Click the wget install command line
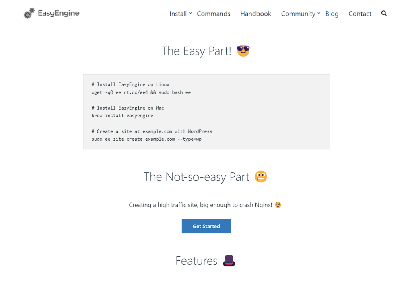The width and height of the screenshot is (412, 282). [141, 92]
